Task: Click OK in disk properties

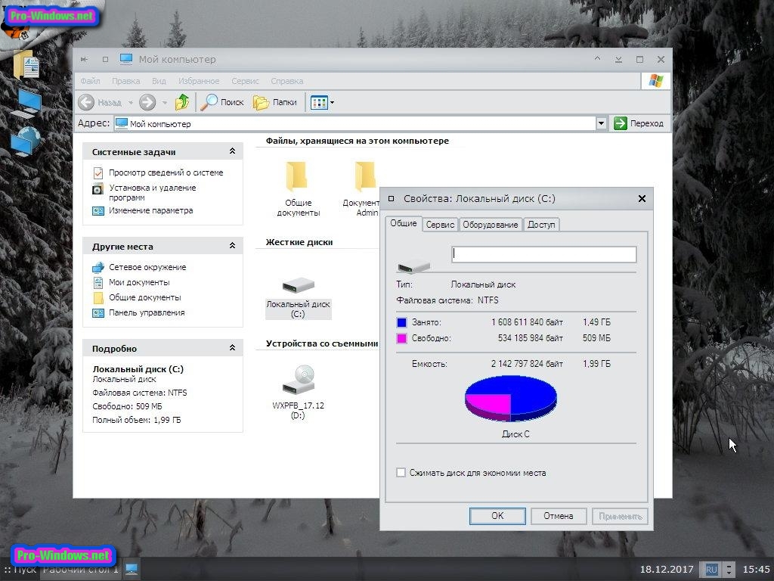Action: tap(497, 516)
